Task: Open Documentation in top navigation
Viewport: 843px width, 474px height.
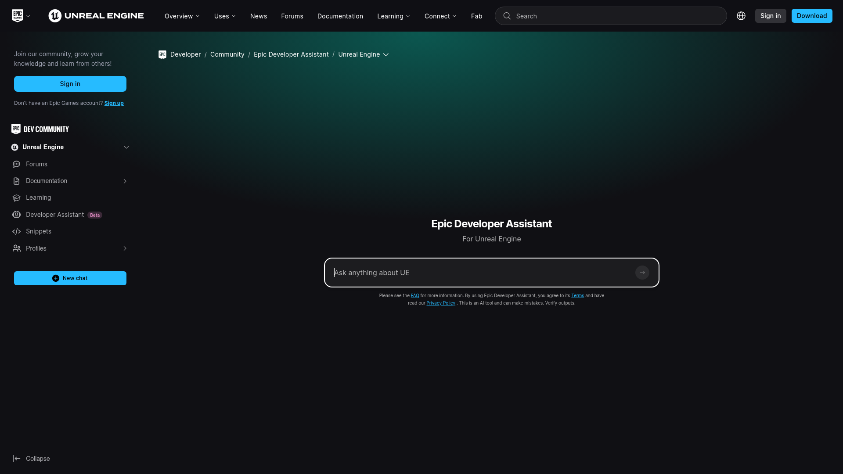Action: [340, 16]
